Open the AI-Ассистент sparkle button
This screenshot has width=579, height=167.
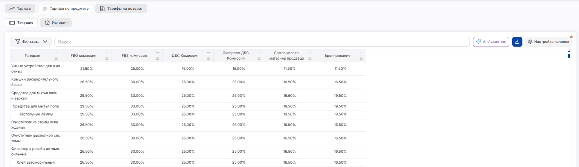pos(491,42)
